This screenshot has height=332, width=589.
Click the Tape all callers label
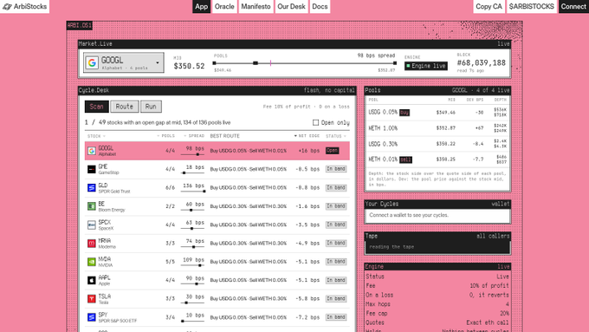click(x=493, y=236)
